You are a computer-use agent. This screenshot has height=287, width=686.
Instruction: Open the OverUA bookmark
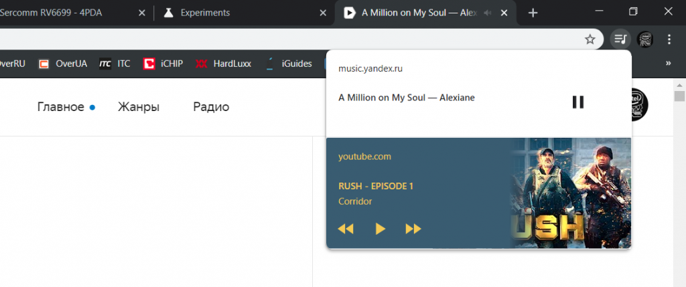tap(63, 64)
